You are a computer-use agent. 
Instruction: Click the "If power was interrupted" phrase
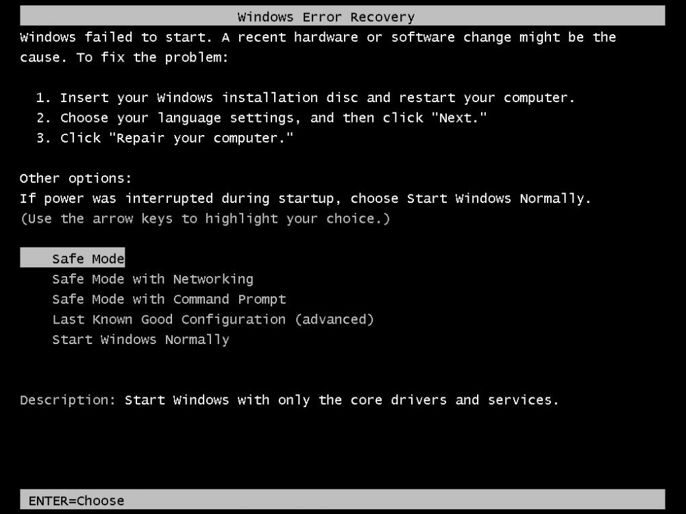pyautogui.click(x=117, y=199)
